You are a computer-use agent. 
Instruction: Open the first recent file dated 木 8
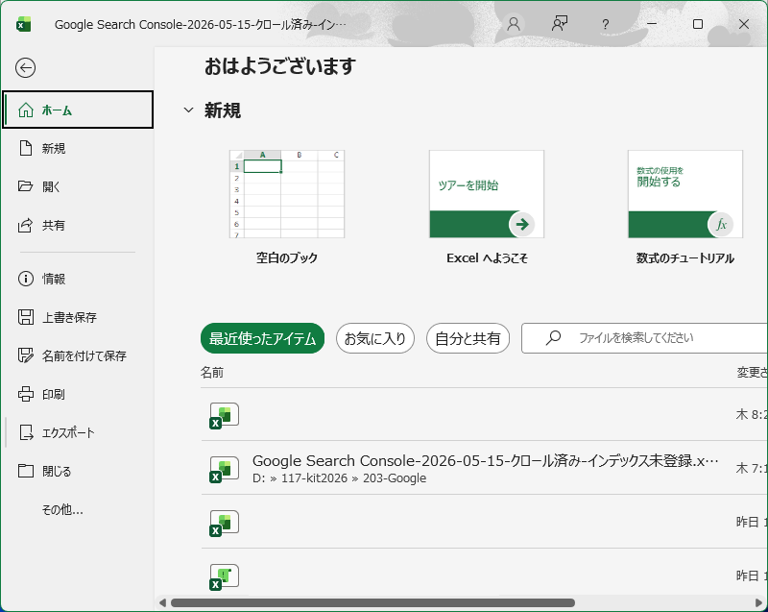click(x=485, y=414)
